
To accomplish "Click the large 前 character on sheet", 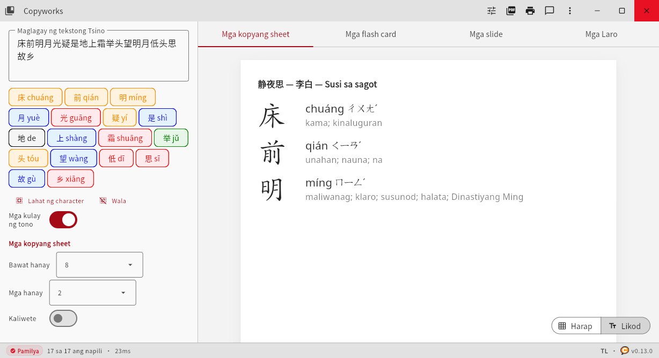I will 272,153.
